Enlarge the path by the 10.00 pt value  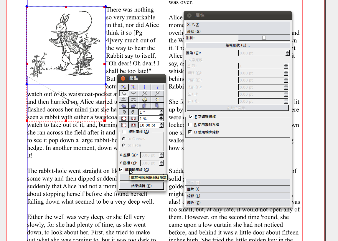tap(124, 125)
